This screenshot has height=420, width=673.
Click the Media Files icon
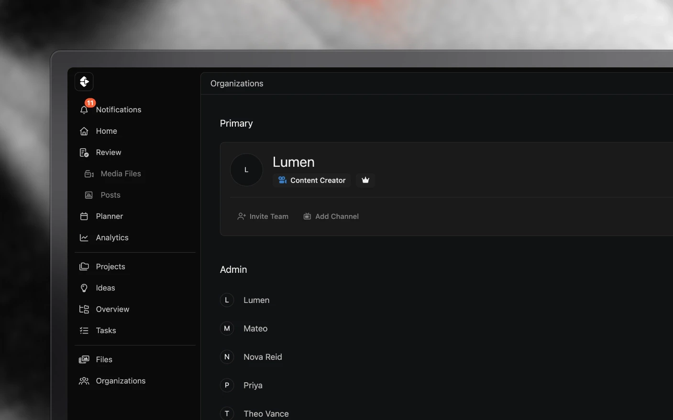coord(89,174)
